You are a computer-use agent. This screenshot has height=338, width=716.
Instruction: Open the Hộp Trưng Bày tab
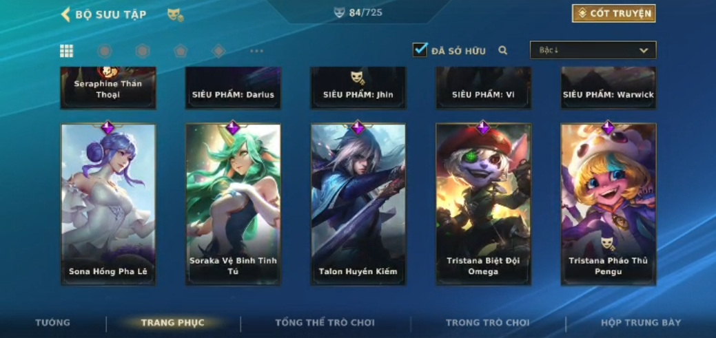click(641, 323)
